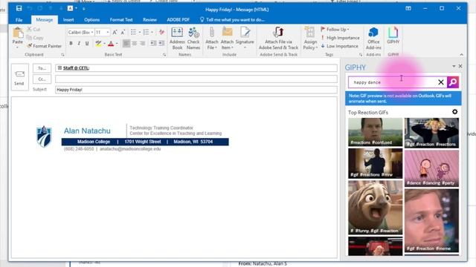Open the Calibri font name dropdown
This screenshot has width=476, height=267.
[92, 32]
